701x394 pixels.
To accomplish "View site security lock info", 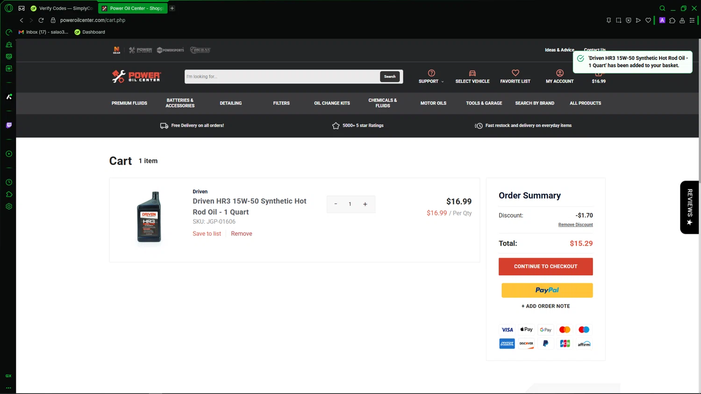I will (x=53, y=20).
